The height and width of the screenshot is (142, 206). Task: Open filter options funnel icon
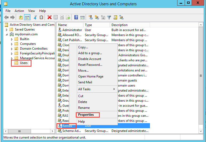click(109, 17)
